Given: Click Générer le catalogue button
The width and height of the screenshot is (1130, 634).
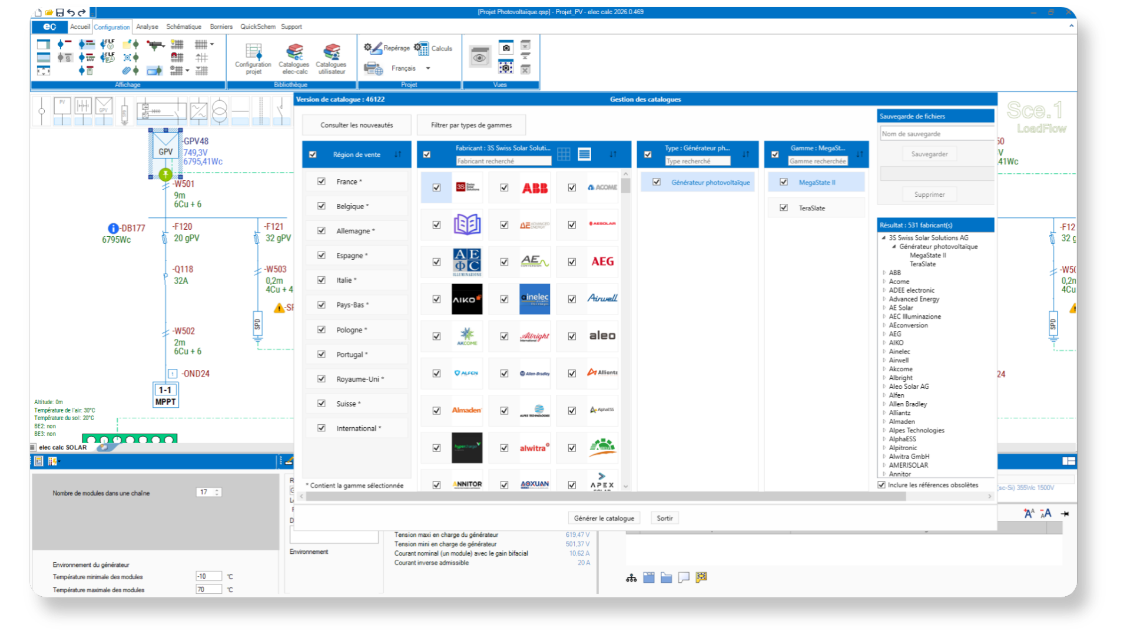Looking at the screenshot, I should pyautogui.click(x=604, y=518).
